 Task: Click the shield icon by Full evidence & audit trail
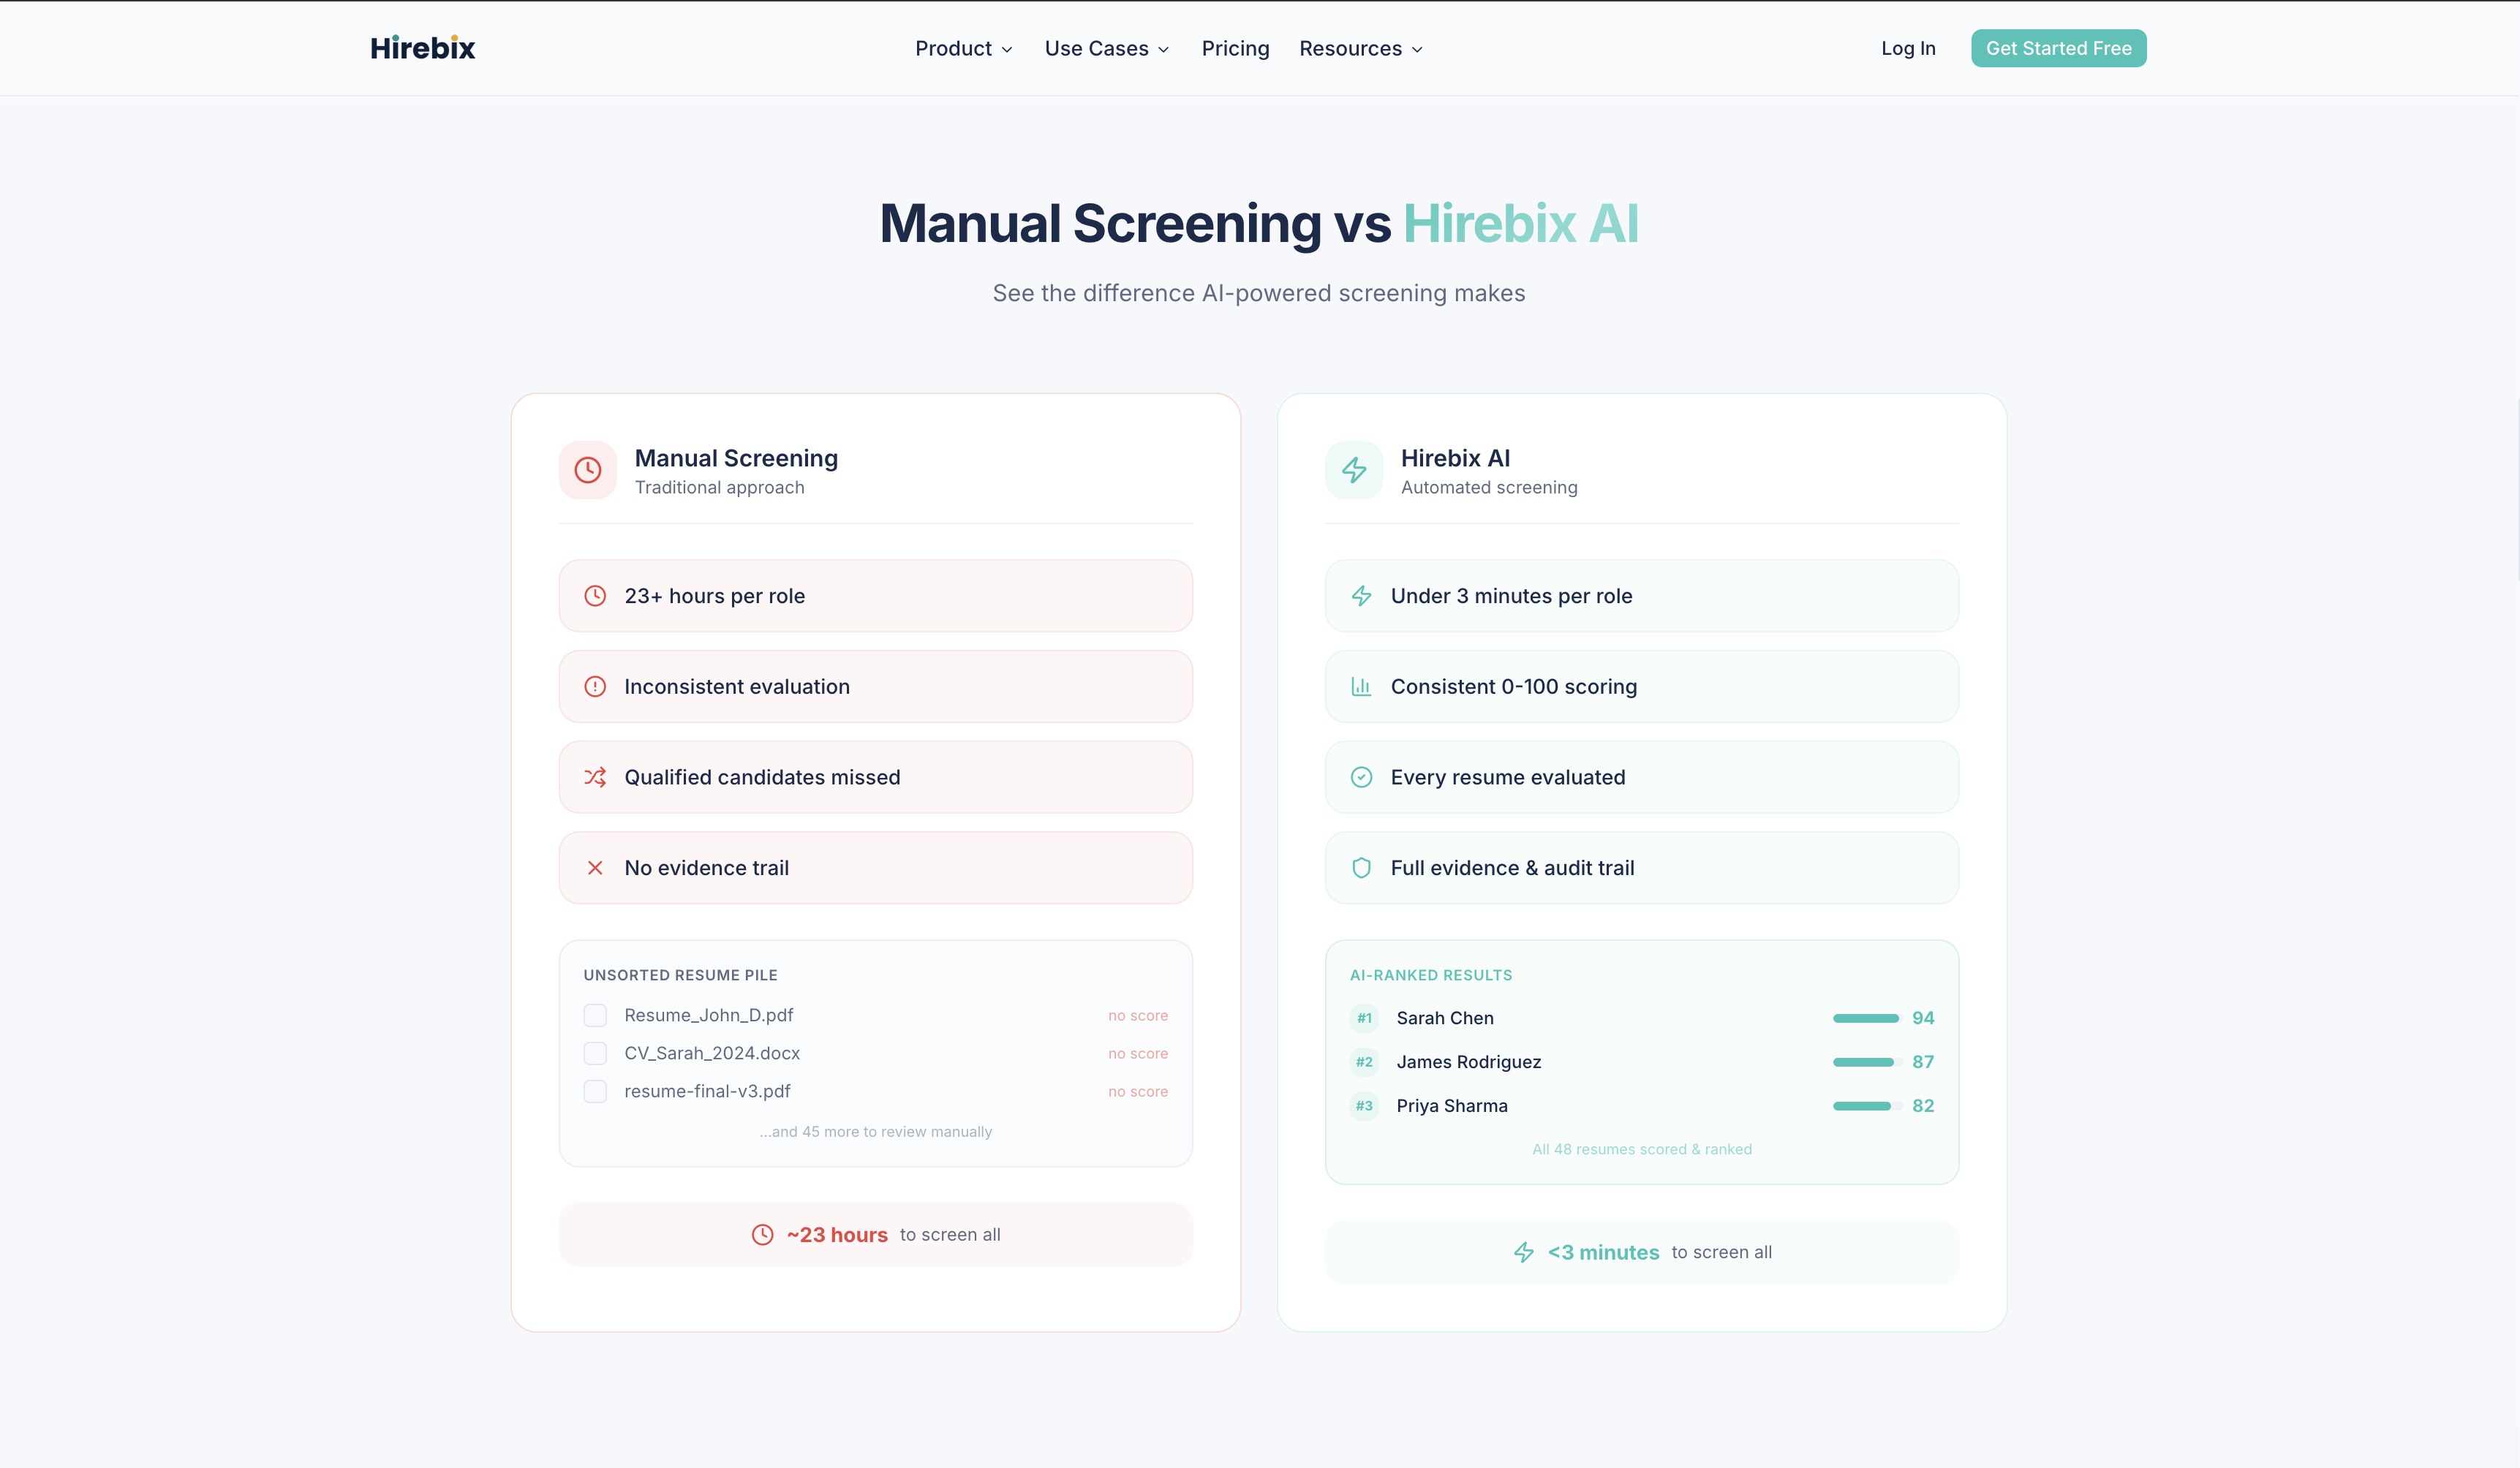1361,868
